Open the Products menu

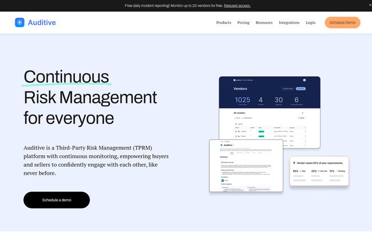tap(223, 22)
